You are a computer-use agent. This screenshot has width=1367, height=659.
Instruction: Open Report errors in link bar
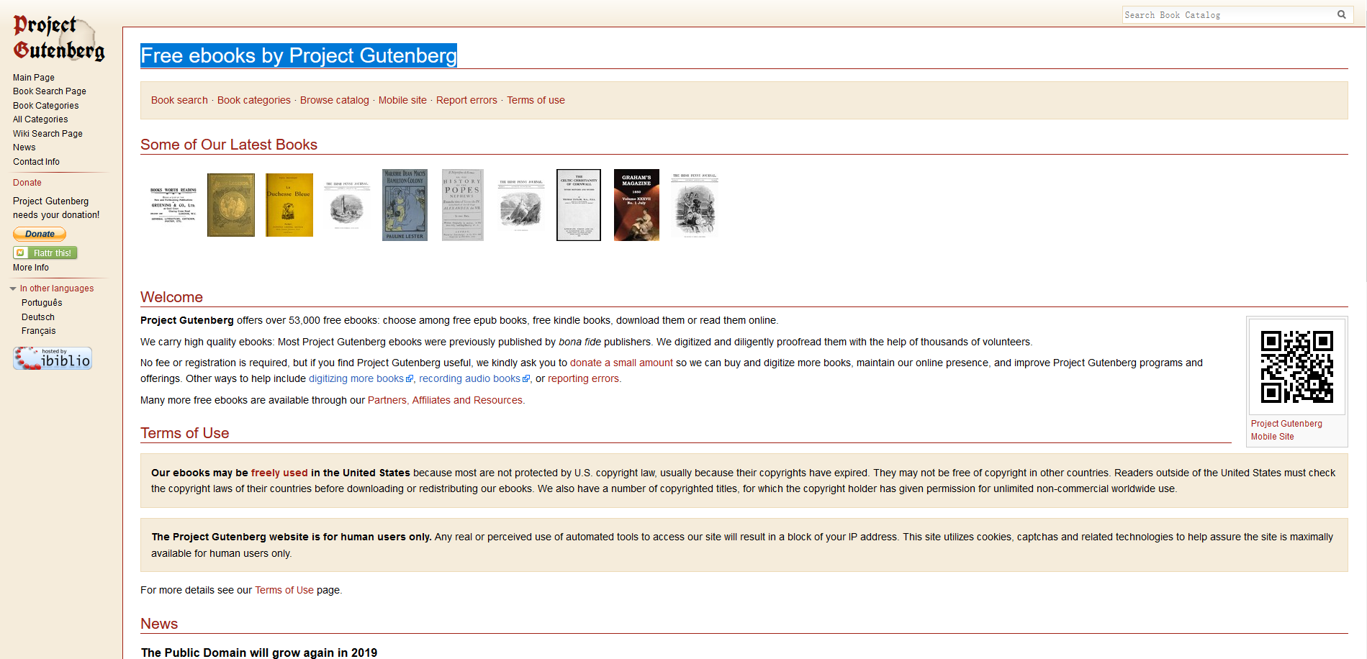(x=466, y=100)
